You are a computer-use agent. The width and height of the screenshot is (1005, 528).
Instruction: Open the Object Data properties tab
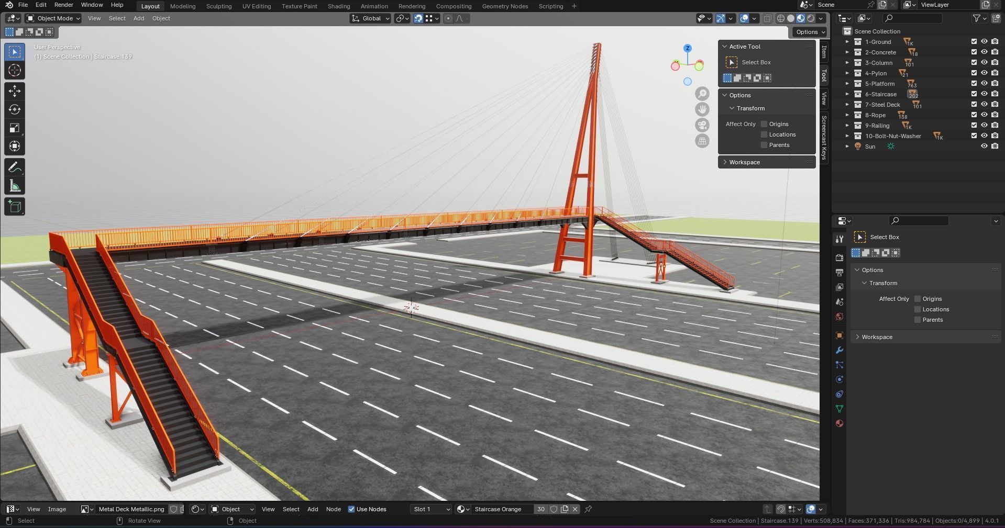[x=840, y=409]
